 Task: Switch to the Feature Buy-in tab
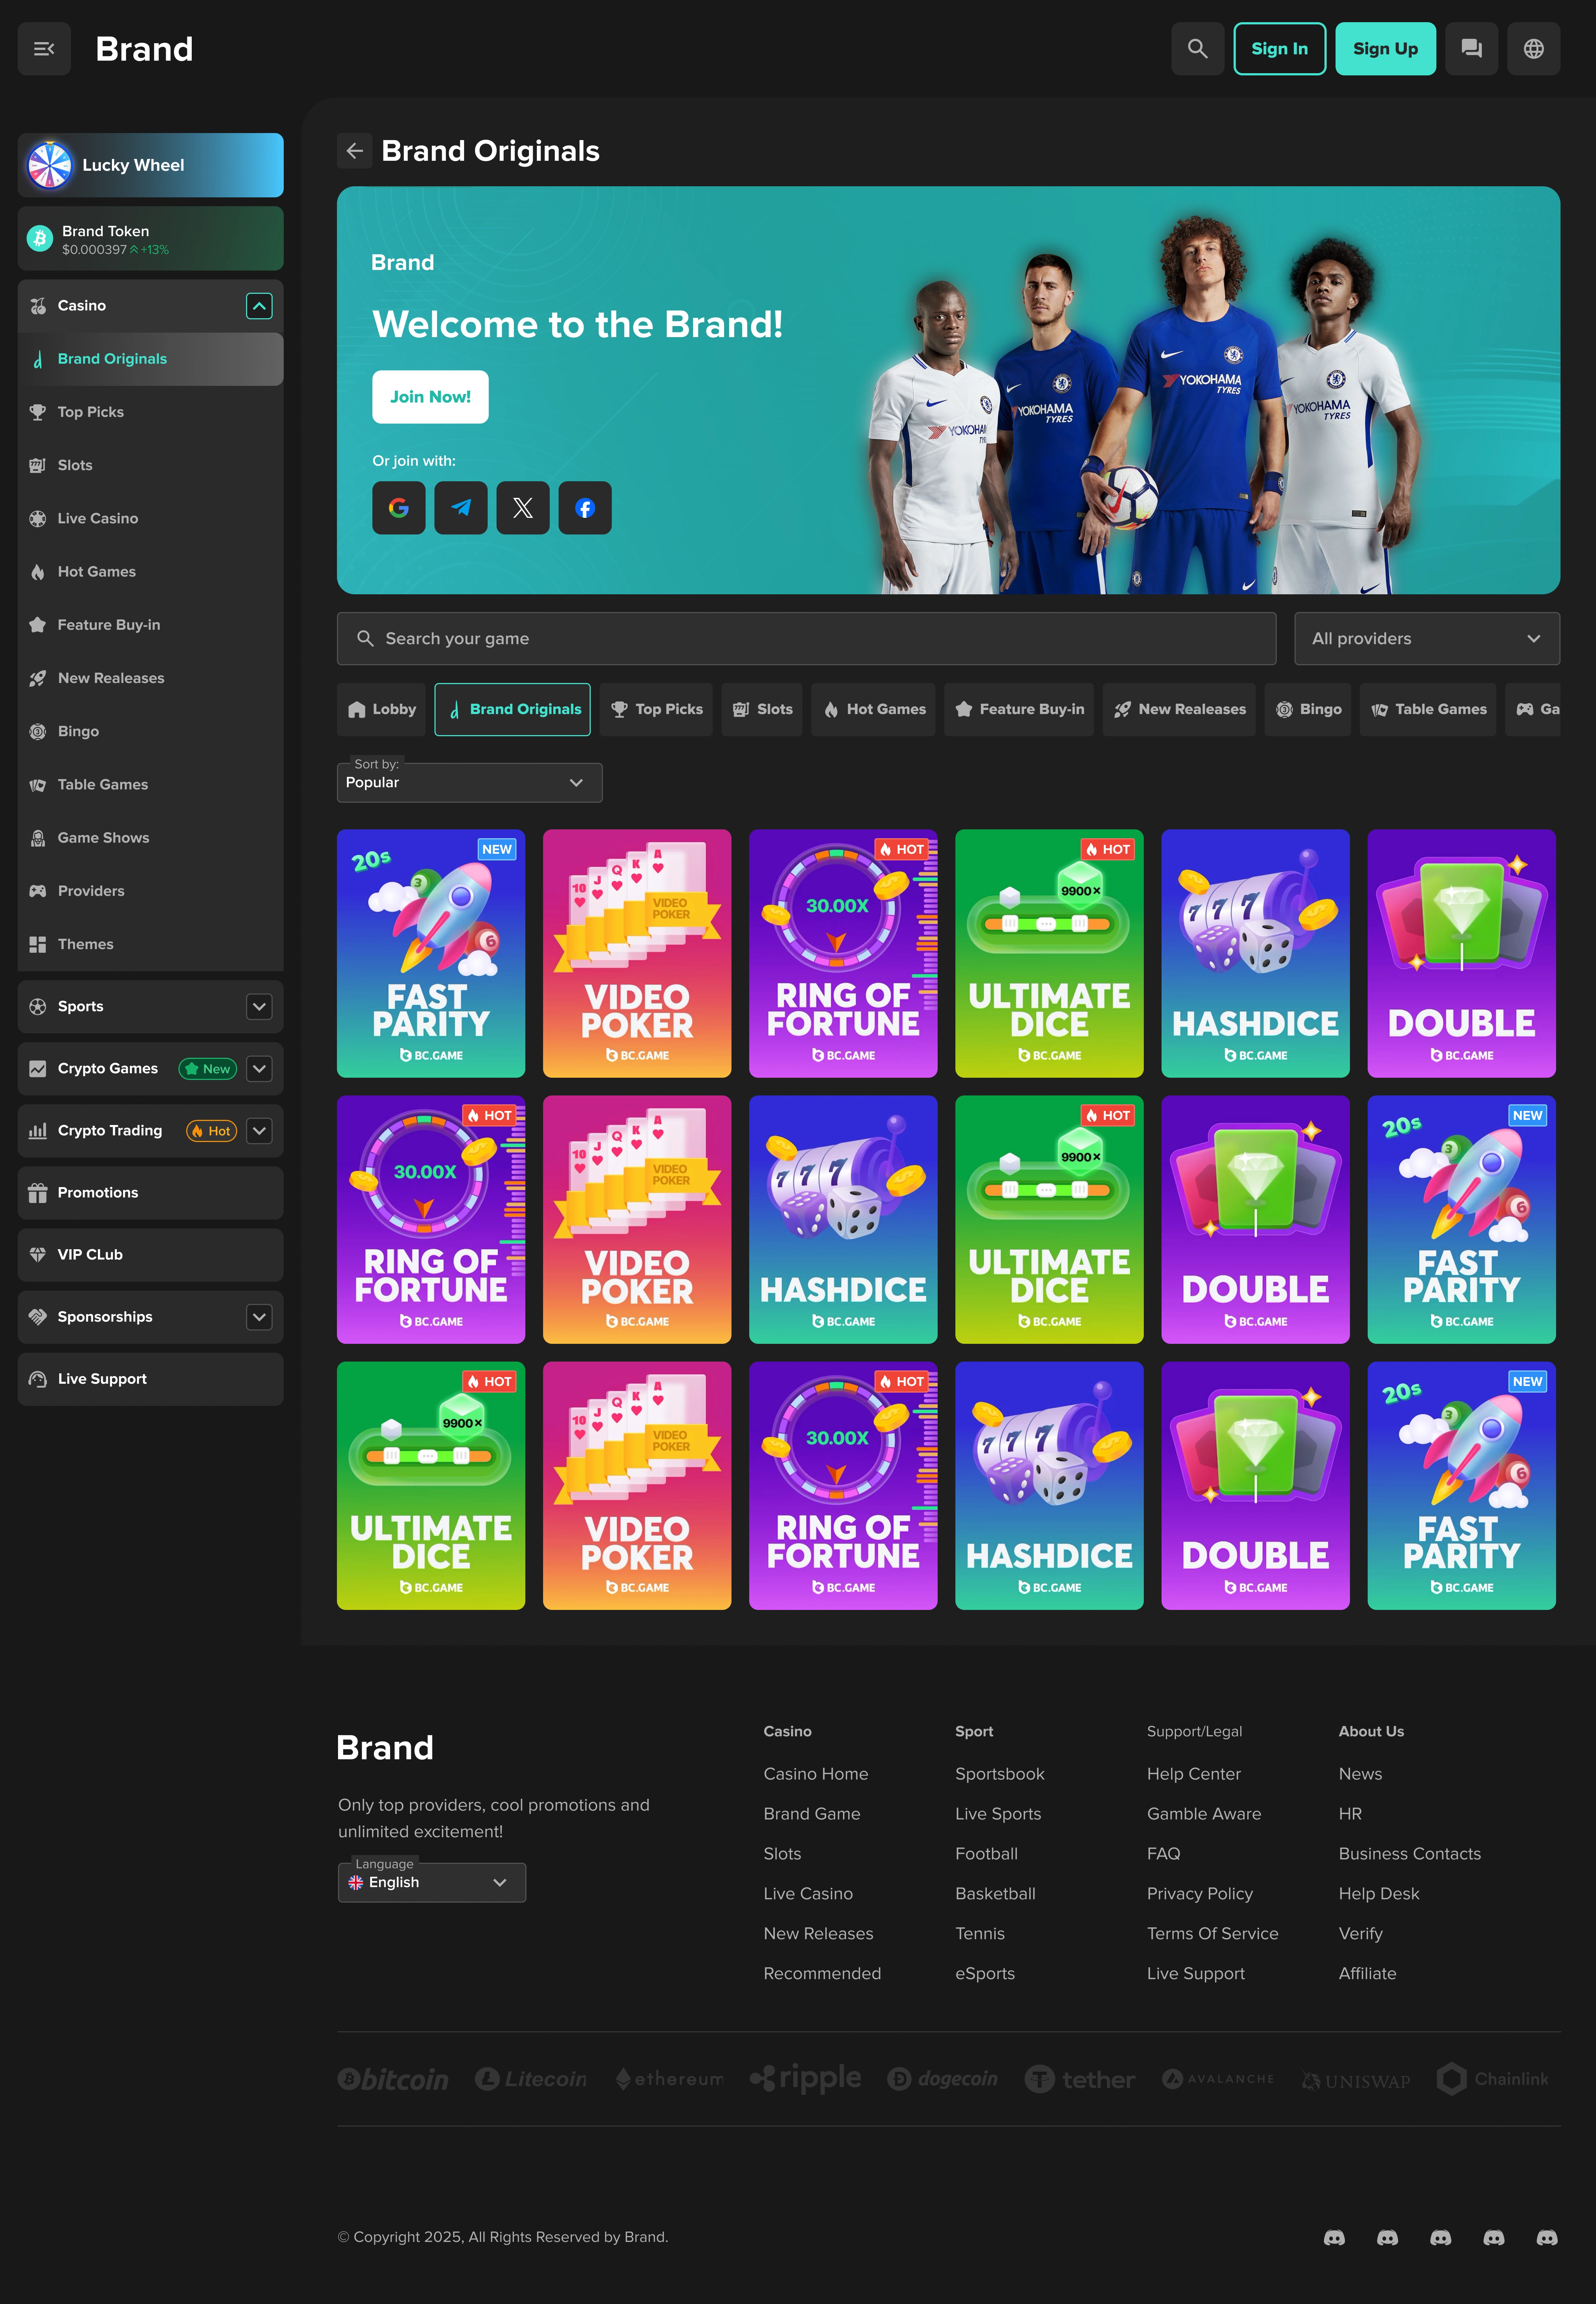1019,709
